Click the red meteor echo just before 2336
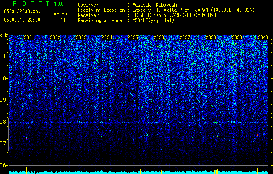The image size is (273, 174). tap(155, 134)
